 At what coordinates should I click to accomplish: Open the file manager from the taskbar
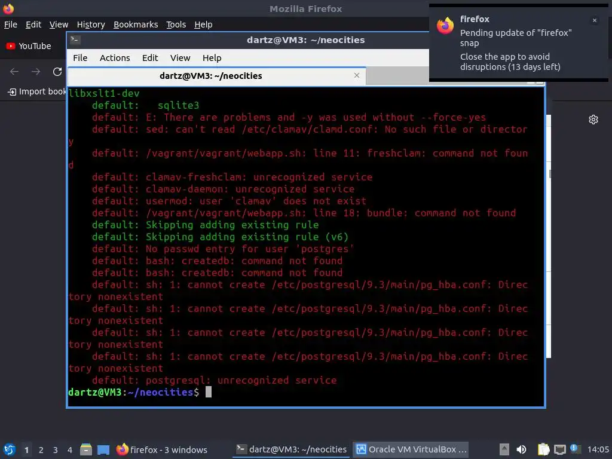click(86, 449)
